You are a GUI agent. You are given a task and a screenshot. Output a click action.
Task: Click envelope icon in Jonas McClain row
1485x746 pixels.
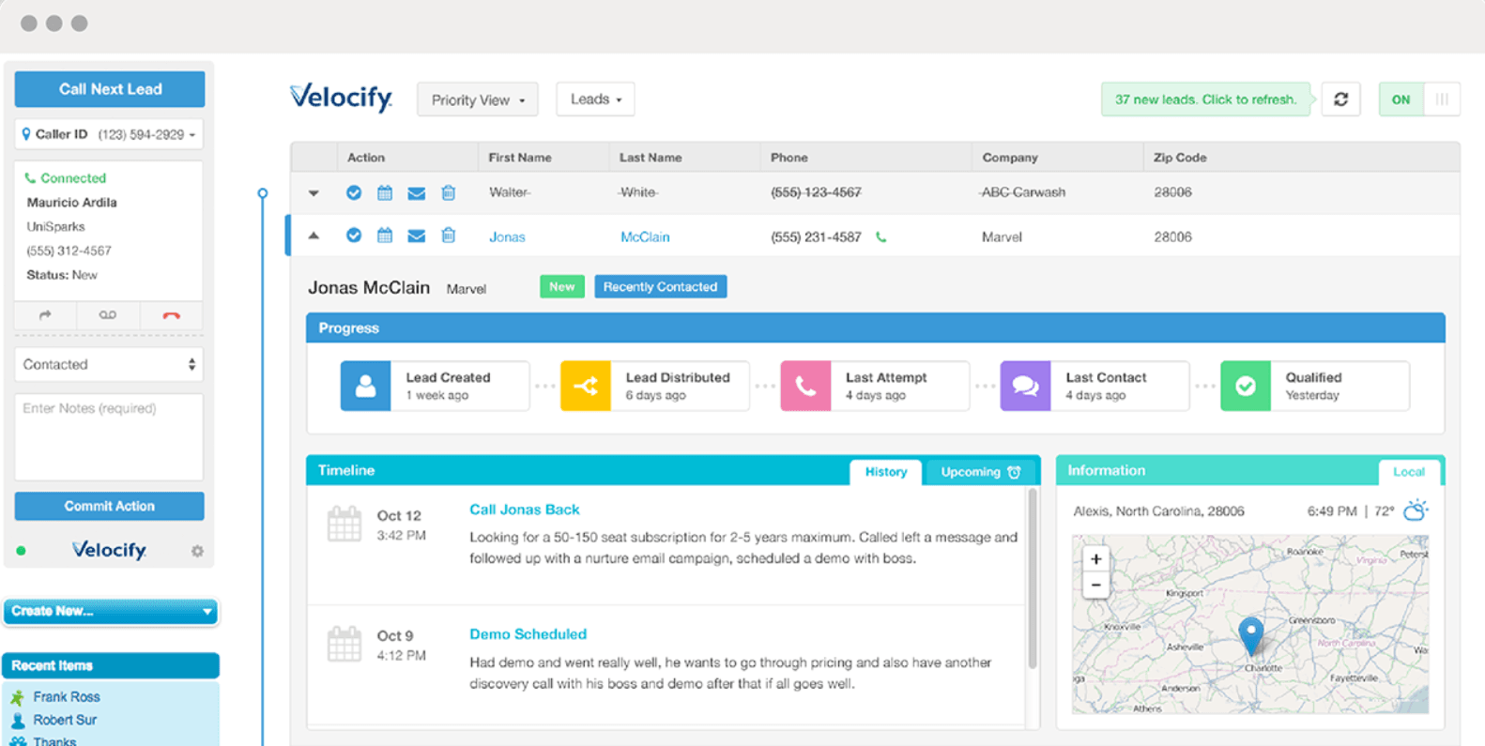(x=417, y=236)
